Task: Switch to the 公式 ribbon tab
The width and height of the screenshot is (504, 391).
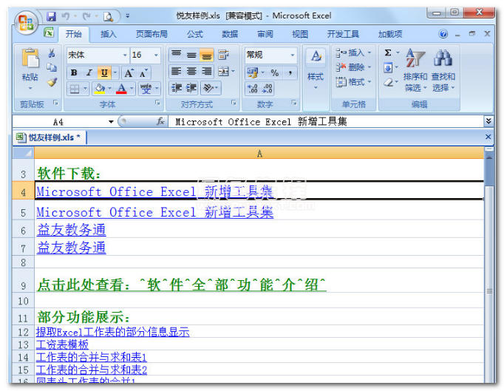Action: click(x=195, y=34)
